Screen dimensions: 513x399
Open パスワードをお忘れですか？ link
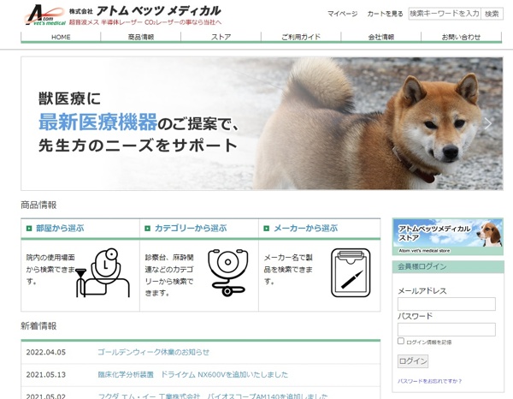[429, 381]
